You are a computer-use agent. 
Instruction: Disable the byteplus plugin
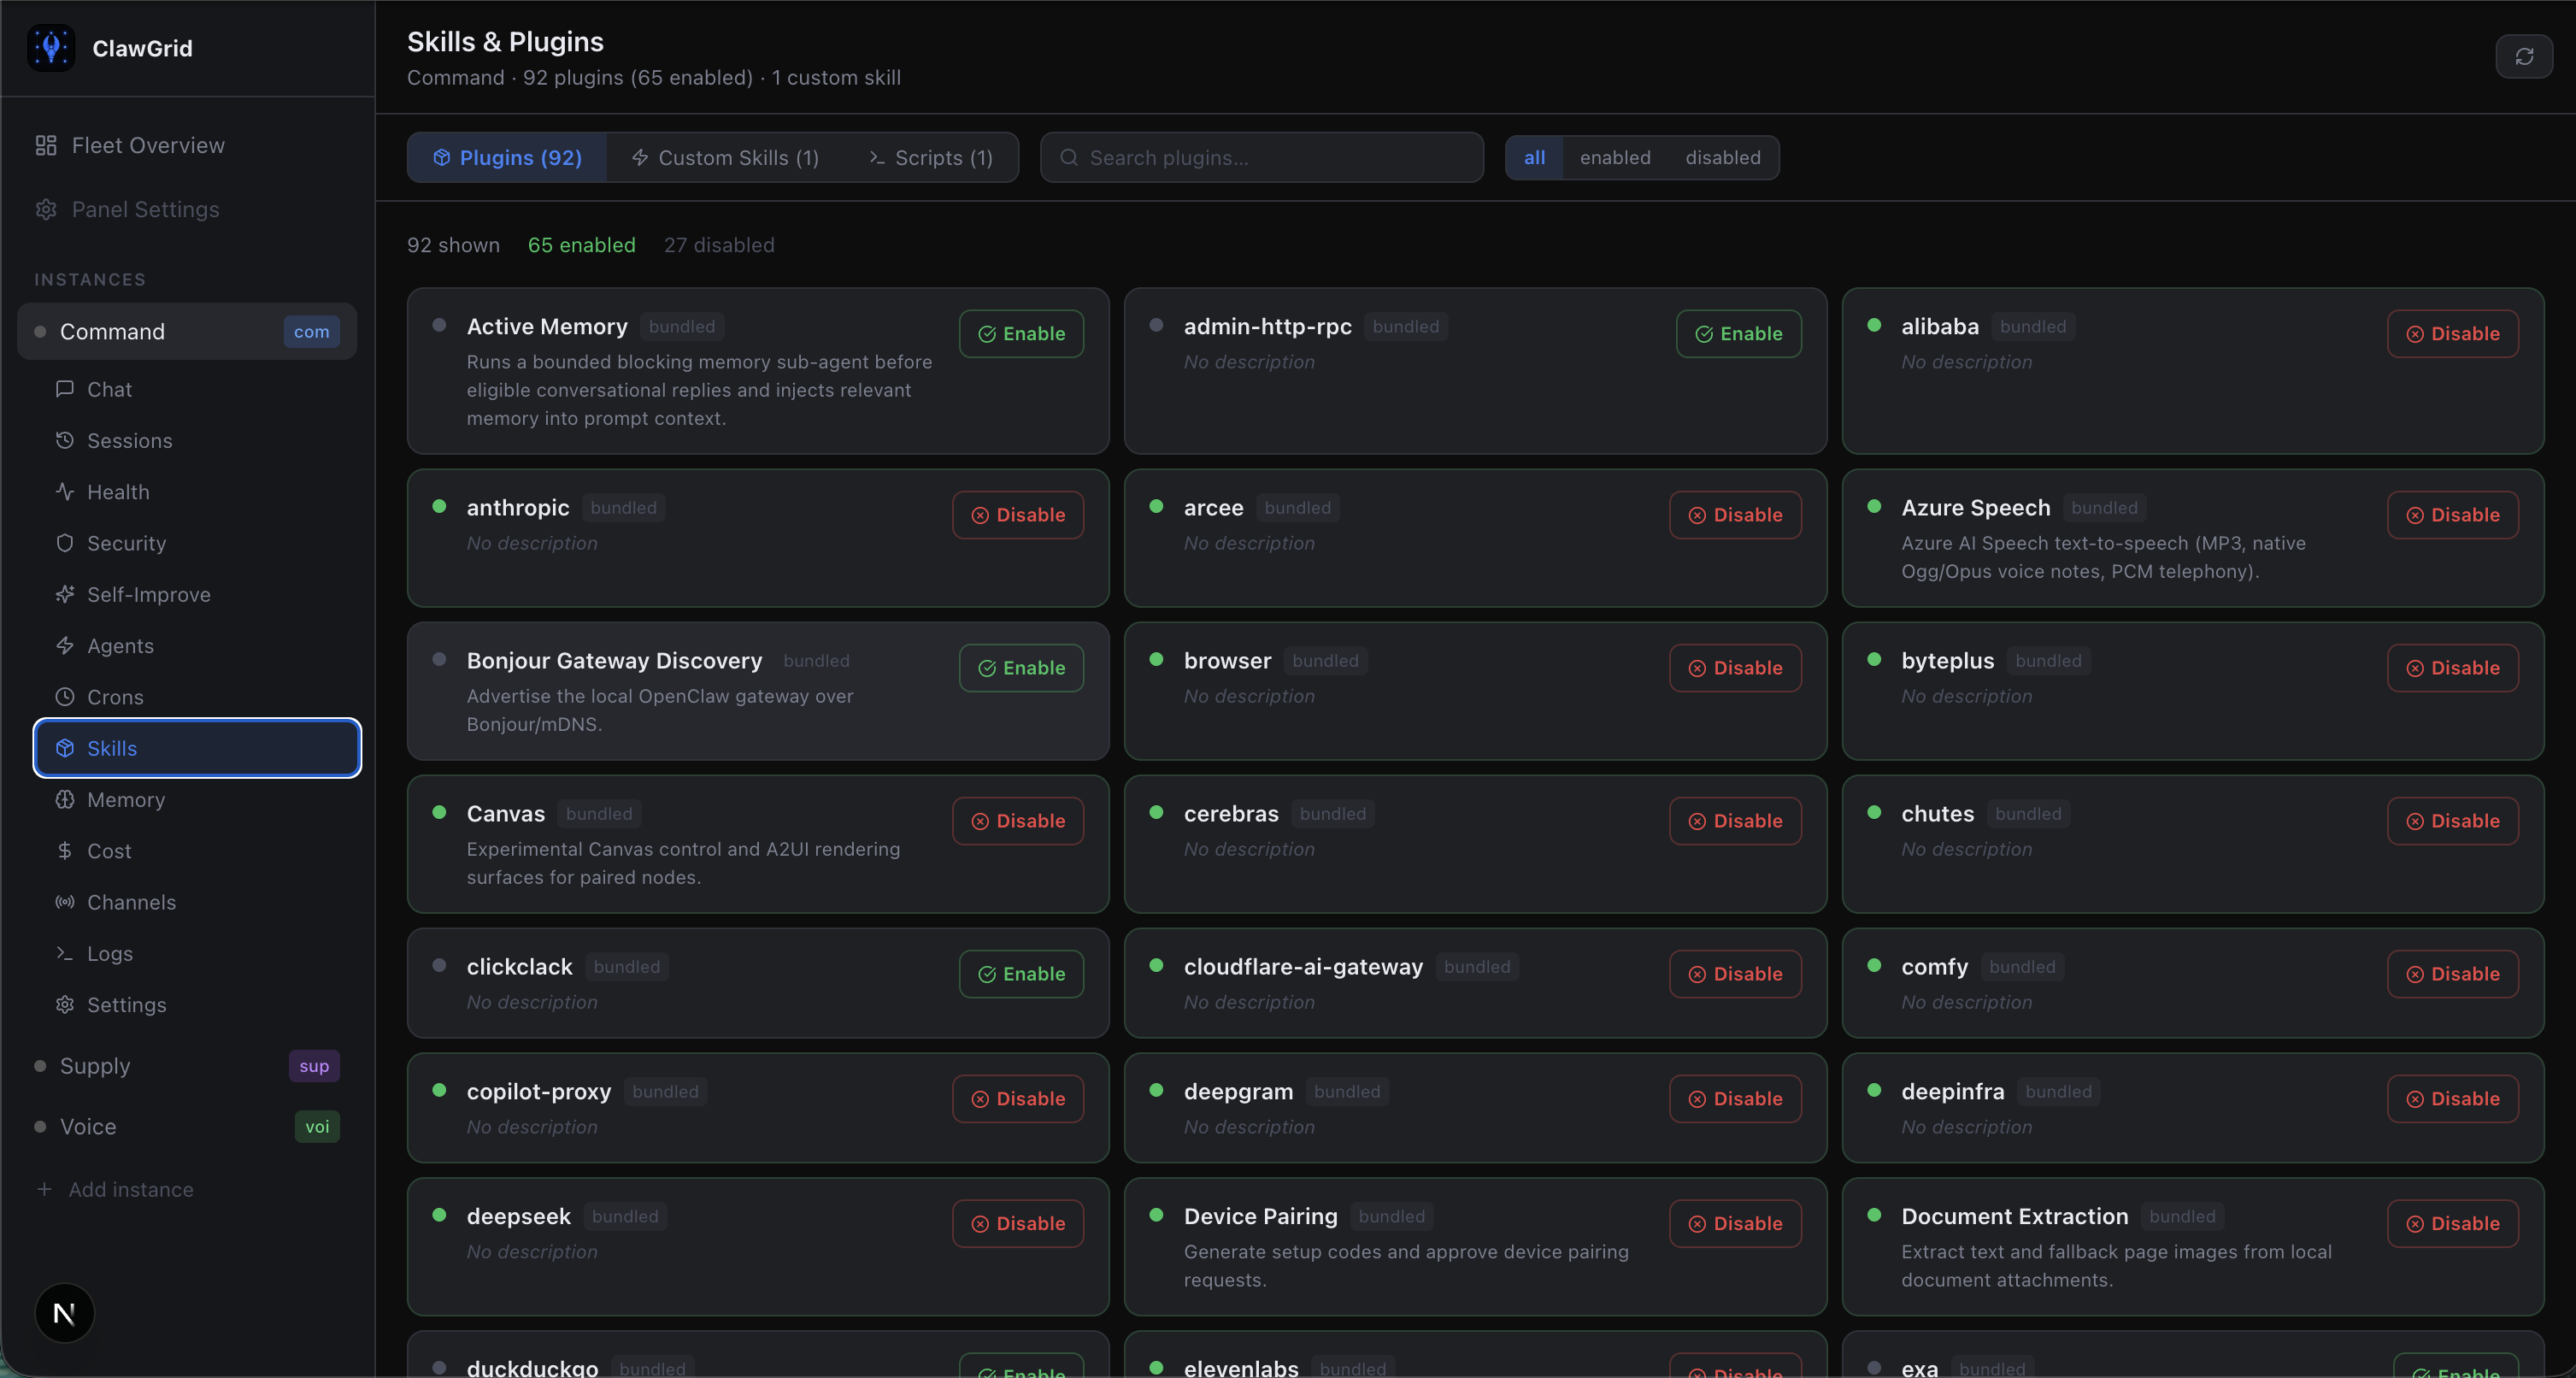coord(2452,668)
